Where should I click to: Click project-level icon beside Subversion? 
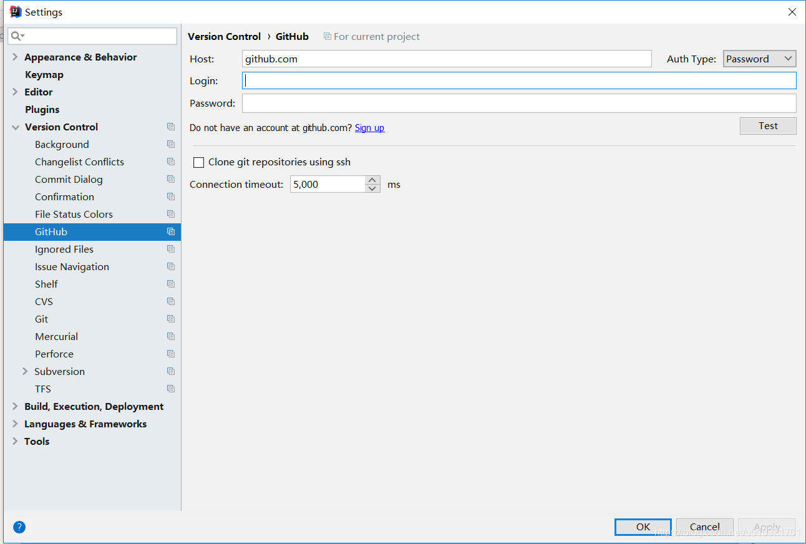click(x=171, y=371)
